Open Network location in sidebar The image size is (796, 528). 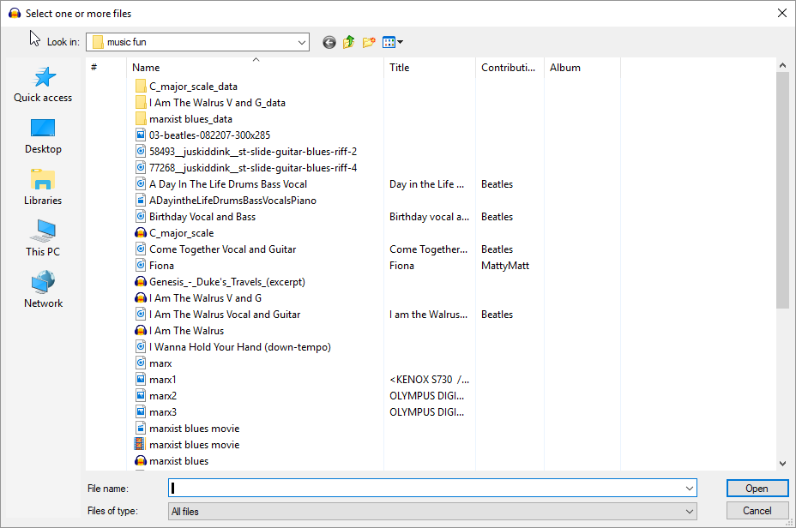click(x=43, y=290)
